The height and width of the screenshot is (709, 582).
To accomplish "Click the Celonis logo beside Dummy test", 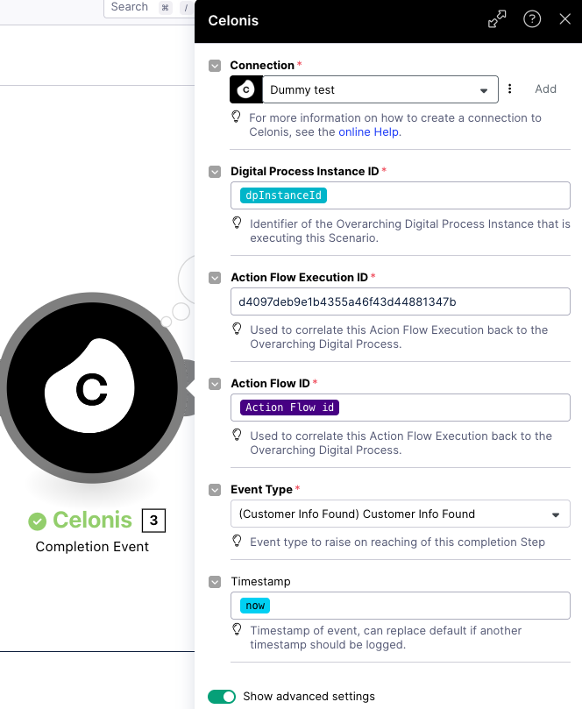I will coord(246,89).
